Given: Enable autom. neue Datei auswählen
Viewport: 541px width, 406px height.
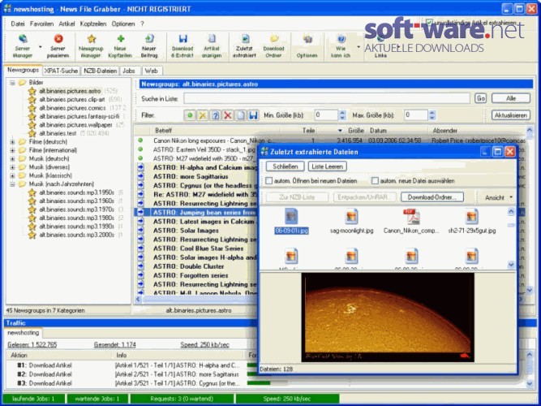Looking at the screenshot, I should pyautogui.click(x=375, y=181).
